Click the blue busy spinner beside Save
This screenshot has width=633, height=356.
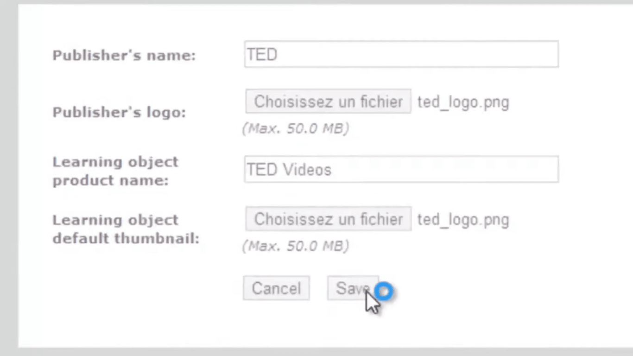(x=384, y=292)
